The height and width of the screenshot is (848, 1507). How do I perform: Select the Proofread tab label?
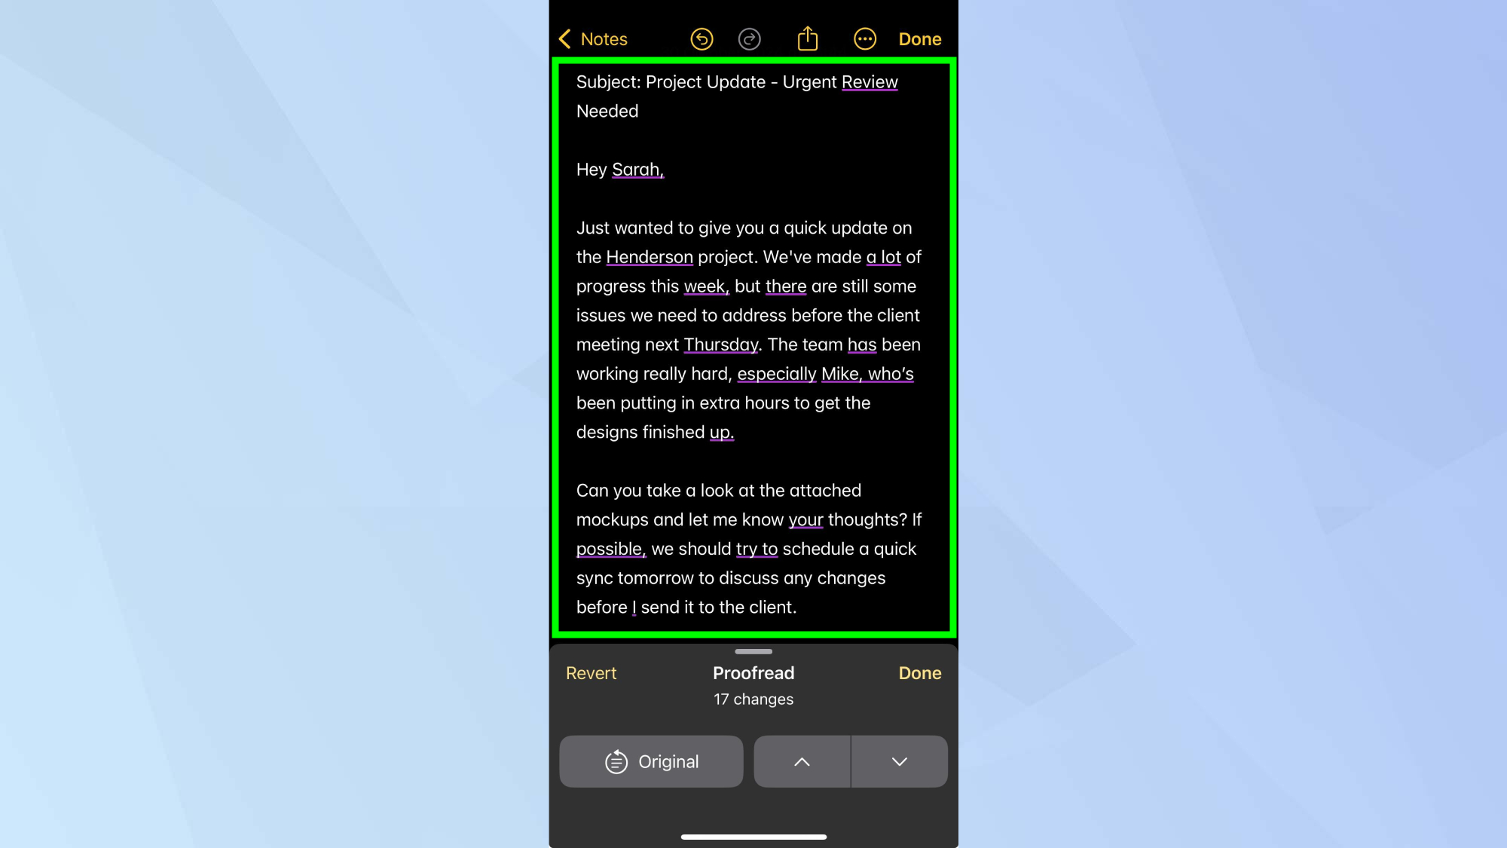tap(753, 673)
